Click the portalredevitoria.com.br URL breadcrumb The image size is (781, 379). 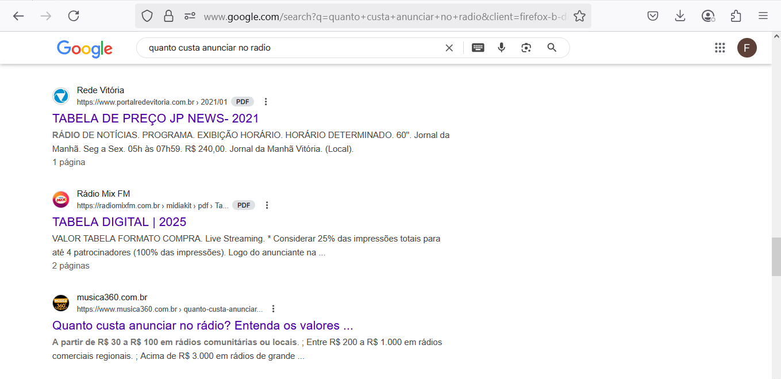pyautogui.click(x=152, y=102)
